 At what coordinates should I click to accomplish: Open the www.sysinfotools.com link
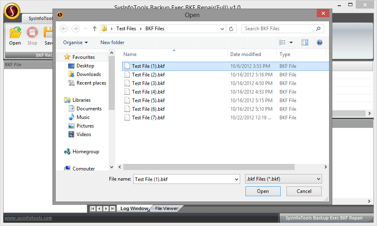click(28, 218)
